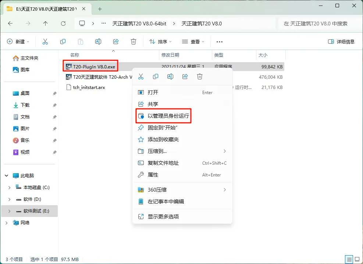The image size is (363, 264).
Task: Choose 在记事本中编辑 in context menu
Action: point(182,201)
